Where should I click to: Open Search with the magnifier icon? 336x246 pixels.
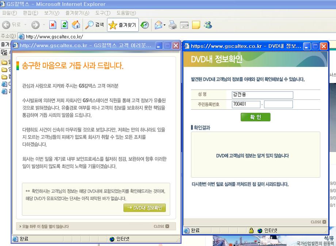(x=94, y=25)
